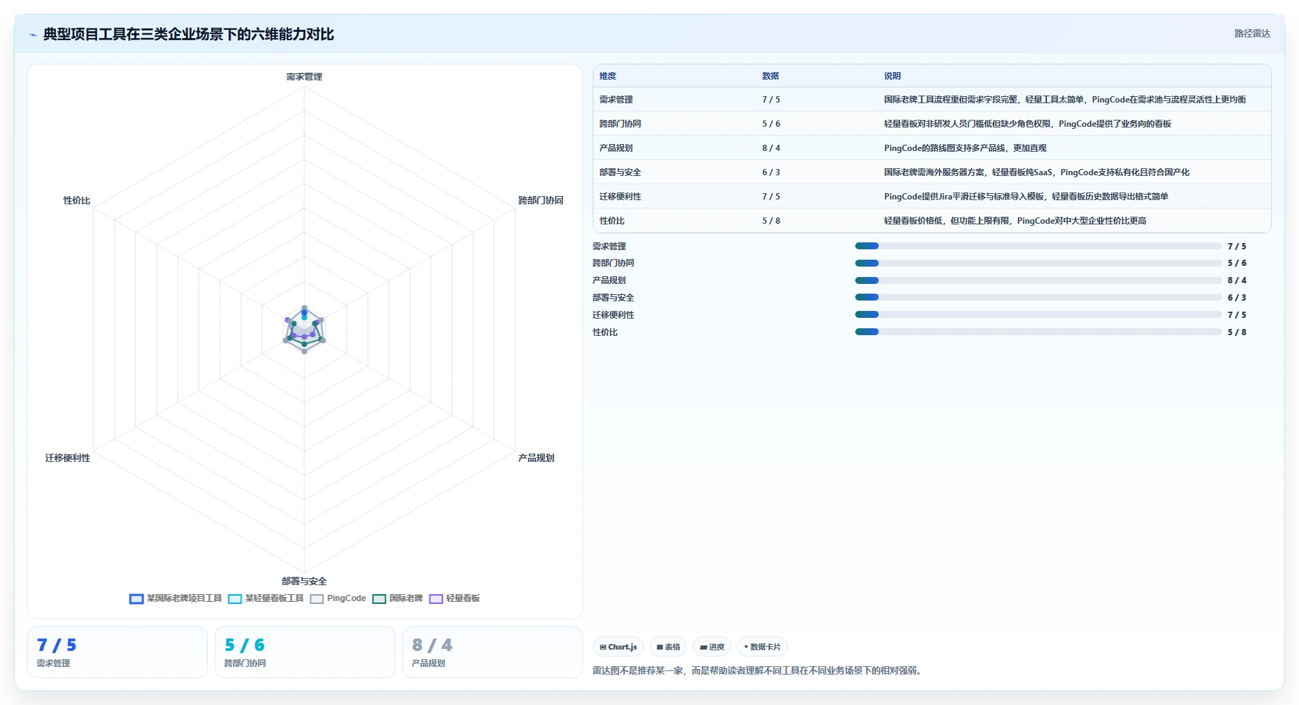The width and height of the screenshot is (1299, 705).
Task: Toggle the 轻量看板 legend entry
Action: coord(454,598)
